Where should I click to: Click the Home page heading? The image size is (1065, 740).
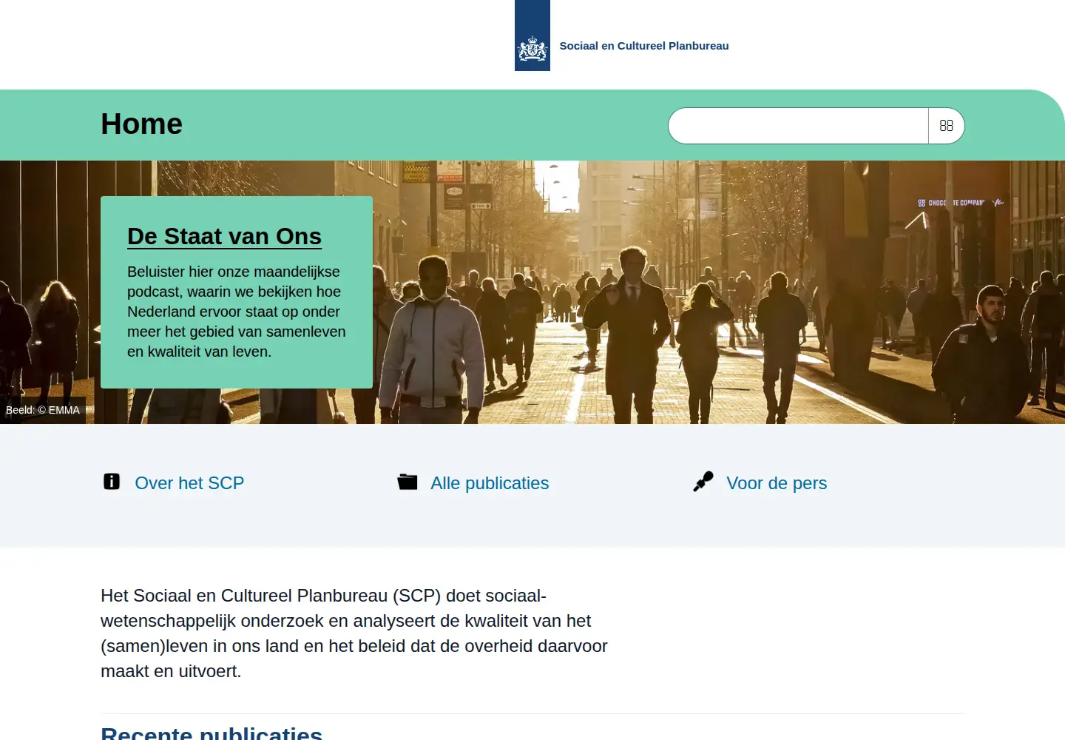point(141,124)
